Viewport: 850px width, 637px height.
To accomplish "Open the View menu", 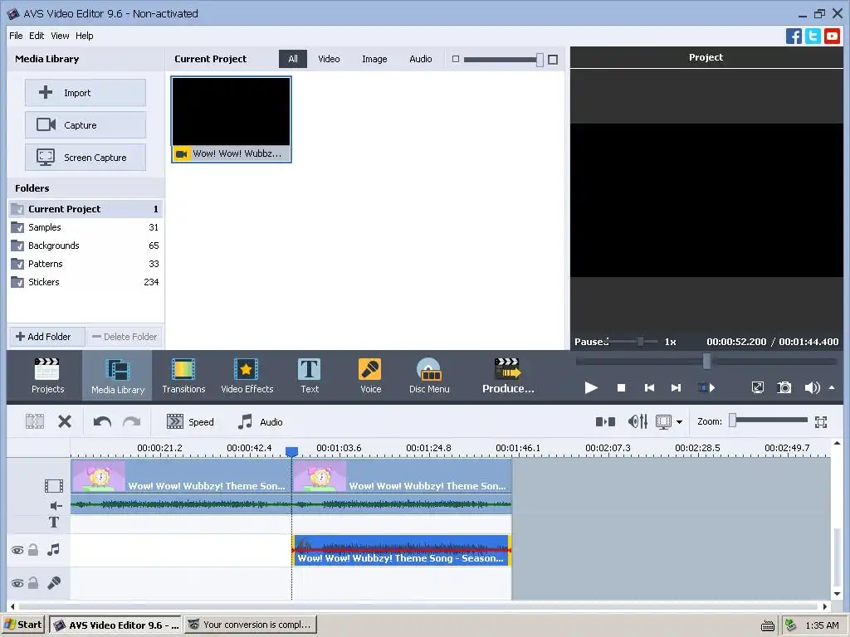I will pos(60,36).
